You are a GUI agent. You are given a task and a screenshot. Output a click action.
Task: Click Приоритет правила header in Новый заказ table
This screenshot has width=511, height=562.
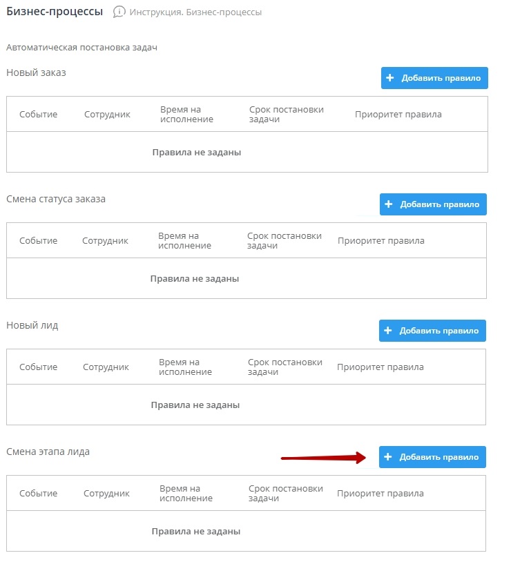click(398, 115)
